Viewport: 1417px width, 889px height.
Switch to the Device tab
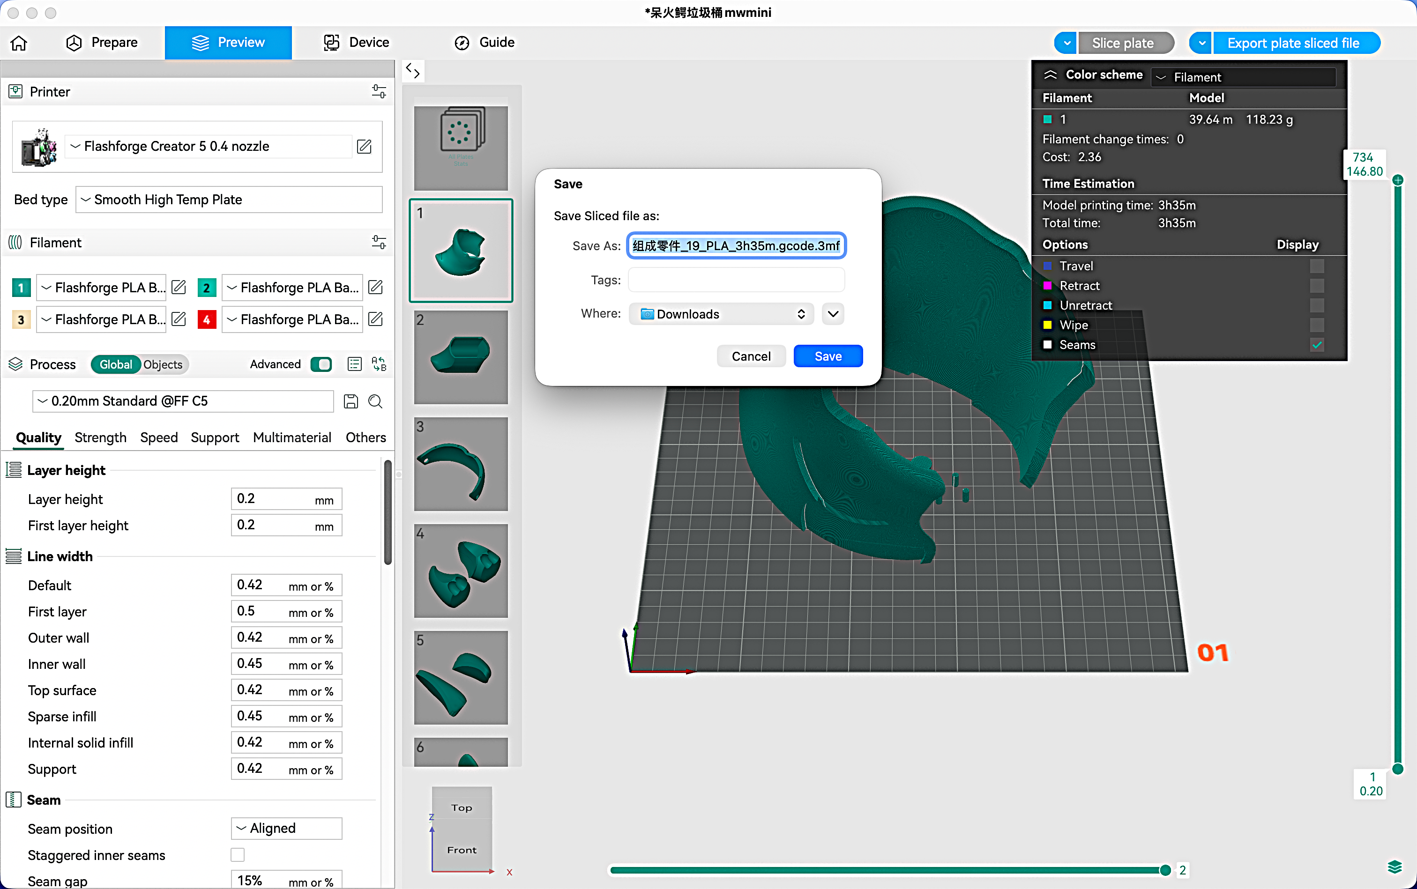(x=357, y=42)
